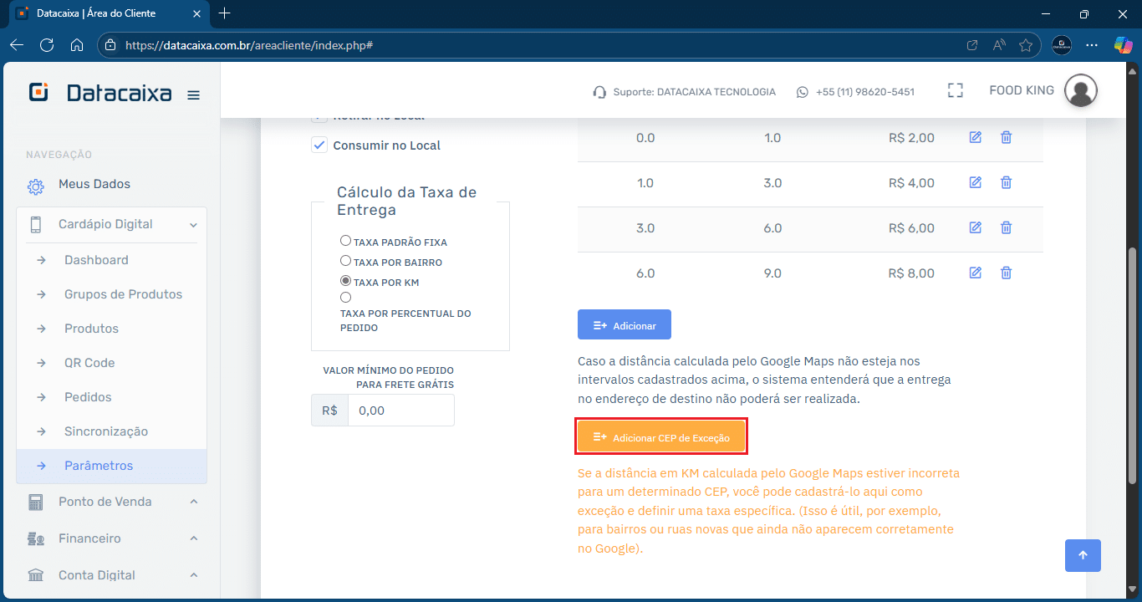The image size is (1142, 602).
Task: Open the FOOD KING profile avatar
Action: tap(1081, 90)
